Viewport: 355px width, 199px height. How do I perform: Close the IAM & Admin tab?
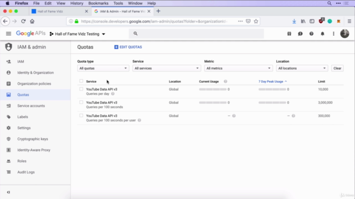click(x=149, y=11)
